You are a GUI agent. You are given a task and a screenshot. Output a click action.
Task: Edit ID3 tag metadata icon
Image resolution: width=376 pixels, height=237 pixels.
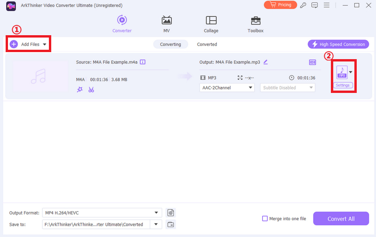point(312,62)
